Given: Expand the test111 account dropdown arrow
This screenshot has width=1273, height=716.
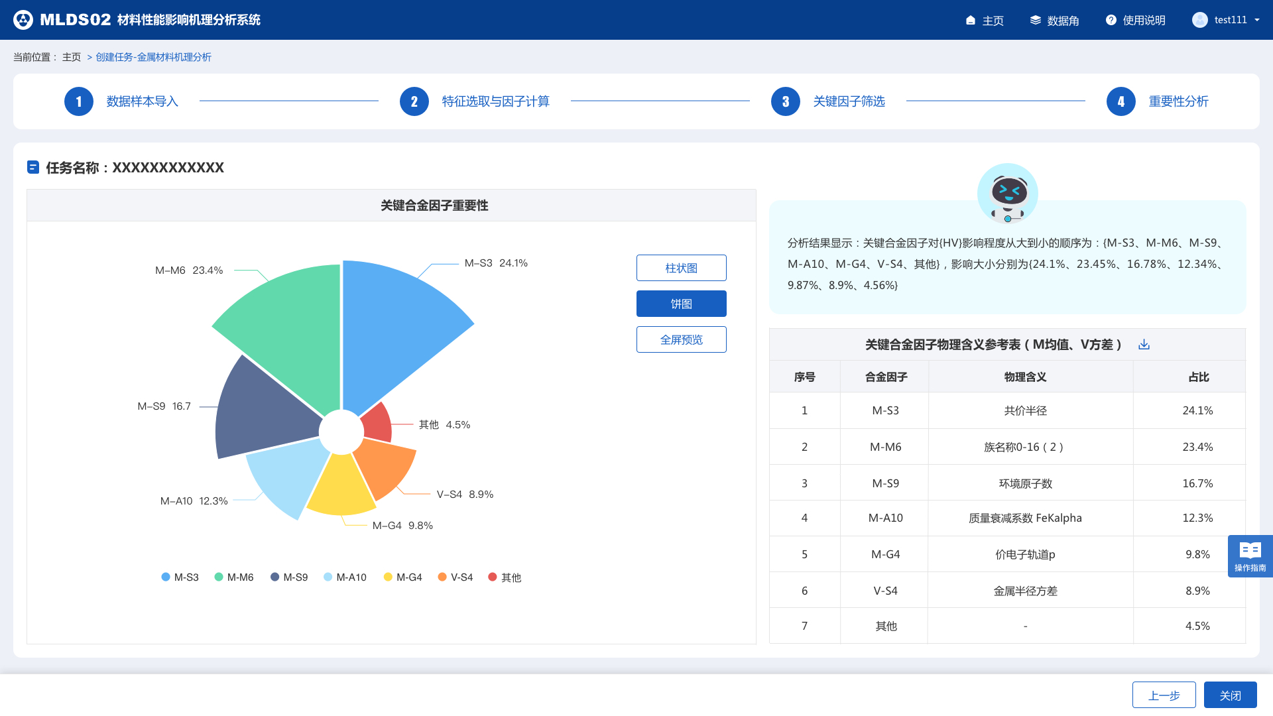Looking at the screenshot, I should coord(1257,20).
